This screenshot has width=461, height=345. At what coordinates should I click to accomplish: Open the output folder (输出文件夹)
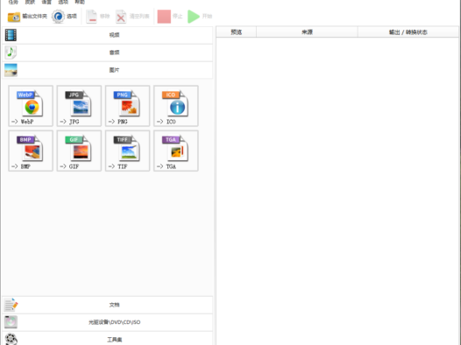pyautogui.click(x=27, y=17)
